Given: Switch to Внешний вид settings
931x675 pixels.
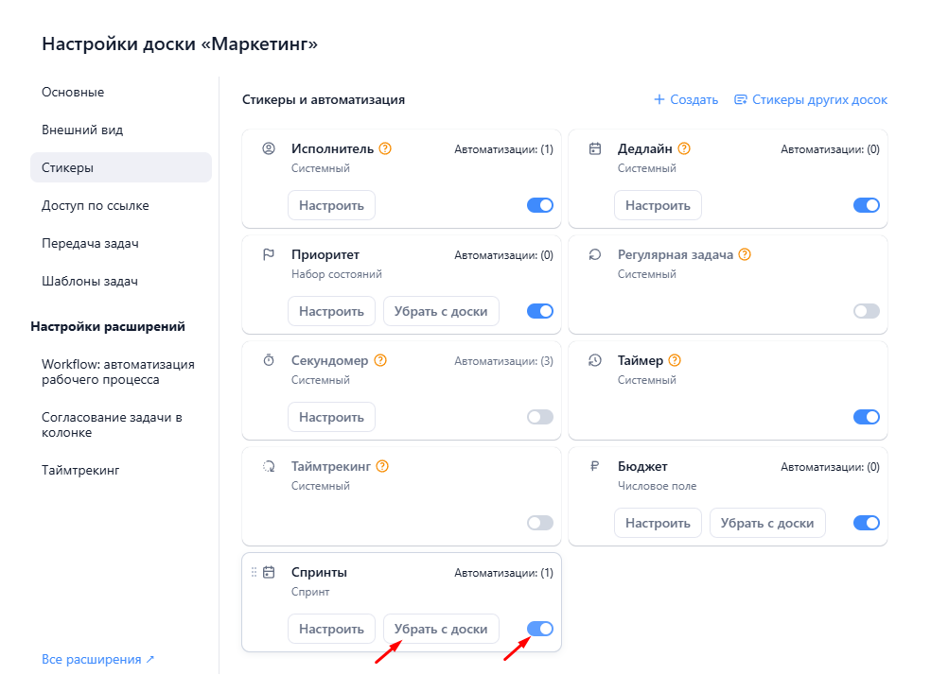Looking at the screenshot, I should pos(82,130).
